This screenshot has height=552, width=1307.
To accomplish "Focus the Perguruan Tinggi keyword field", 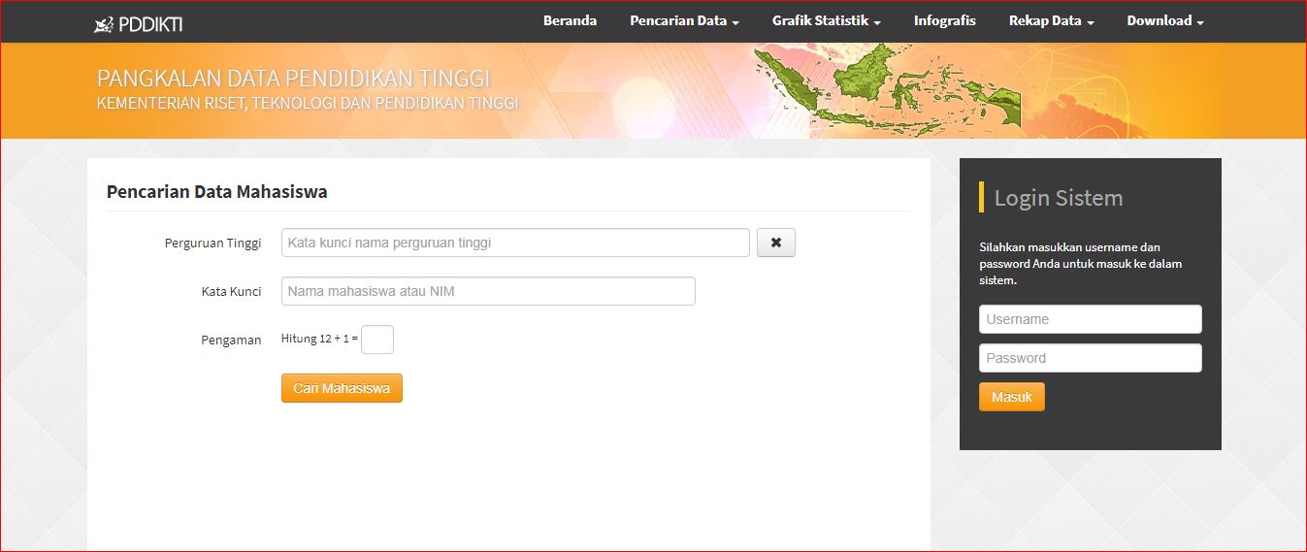I will click(515, 243).
